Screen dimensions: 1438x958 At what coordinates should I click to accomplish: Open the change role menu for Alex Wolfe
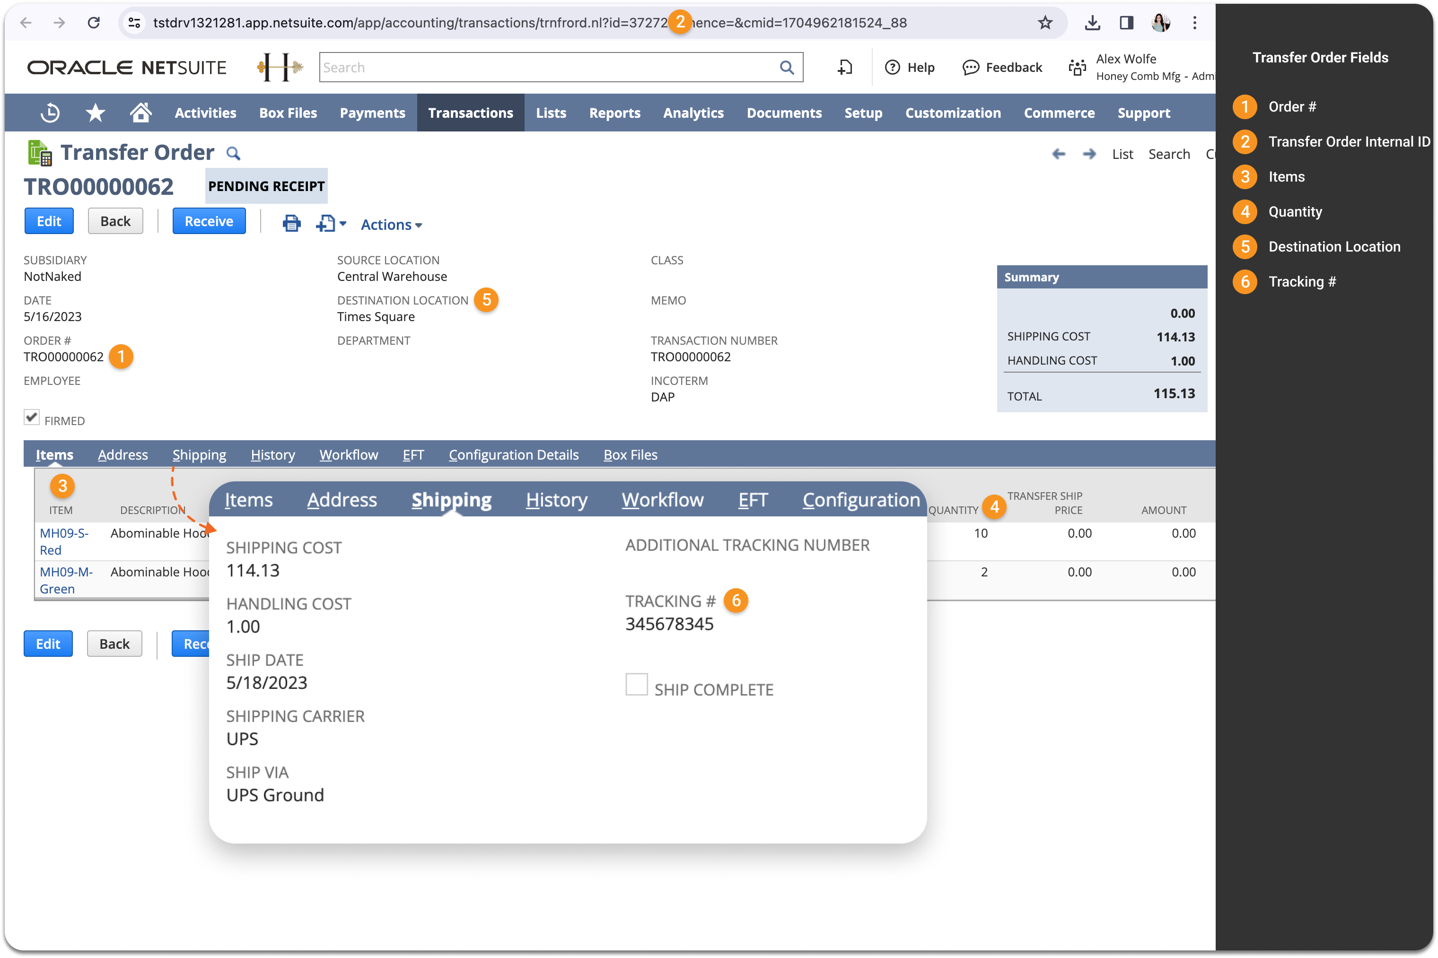pyautogui.click(x=1078, y=67)
